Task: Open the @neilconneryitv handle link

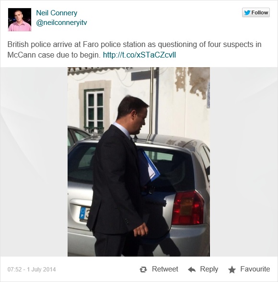Action: coord(61,23)
